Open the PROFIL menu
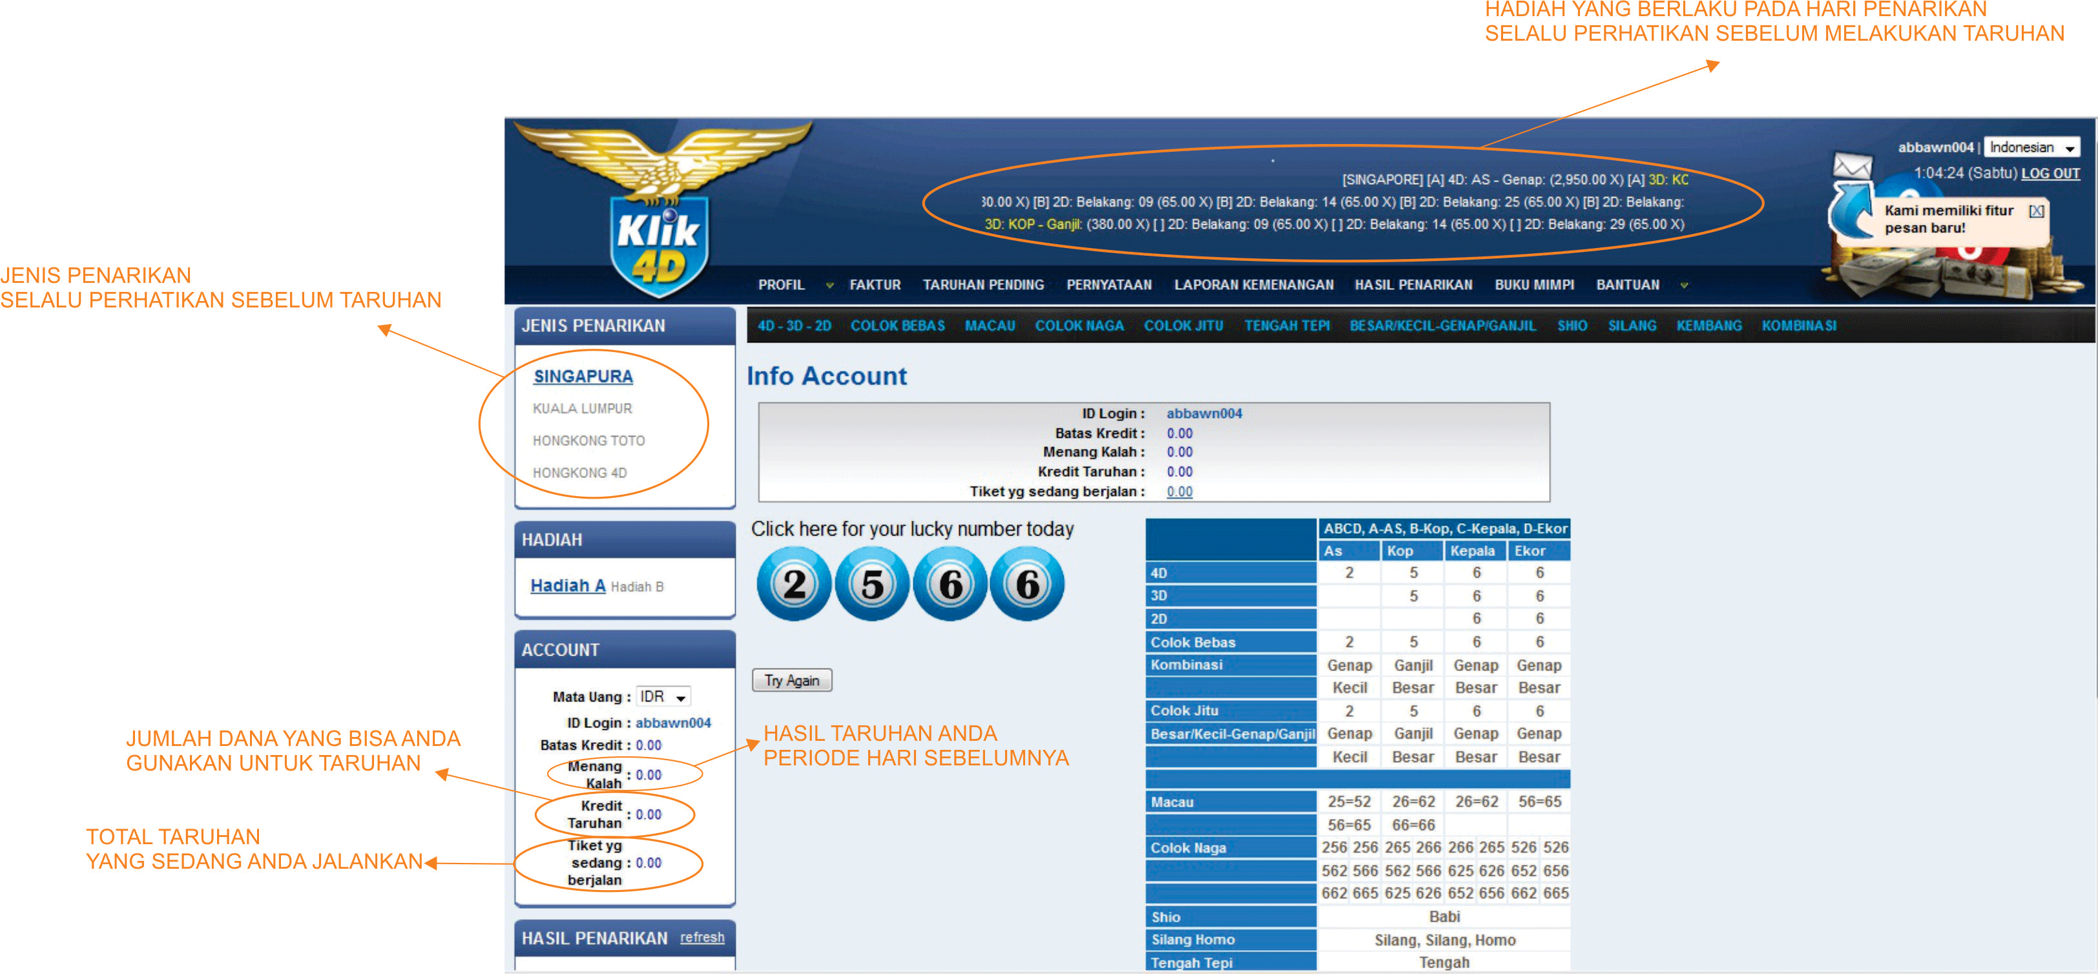 781,285
